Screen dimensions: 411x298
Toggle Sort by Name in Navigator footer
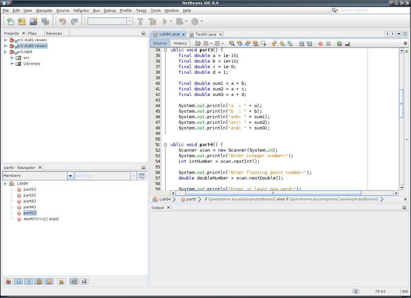tap(74, 282)
